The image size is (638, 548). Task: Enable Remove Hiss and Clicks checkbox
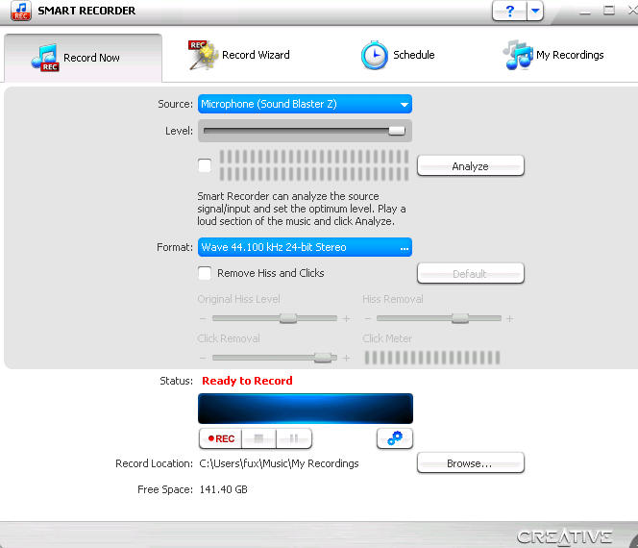click(x=205, y=273)
